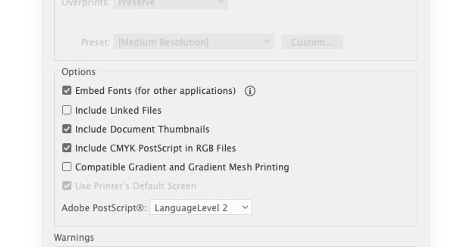
Task: Enable the Include Linked Files checkbox
Action: coord(67,110)
